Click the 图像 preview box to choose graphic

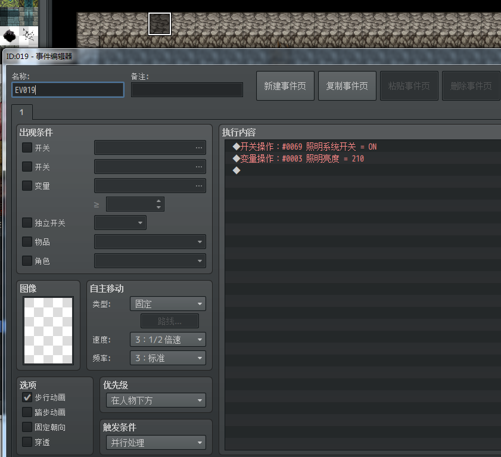point(48,331)
